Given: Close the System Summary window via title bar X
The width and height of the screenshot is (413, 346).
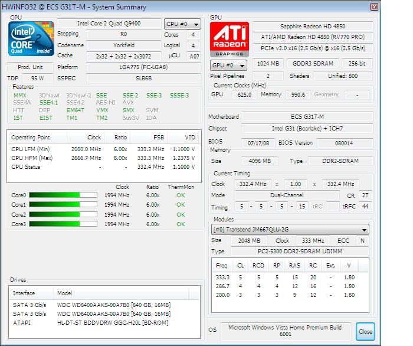Looking at the screenshot, I should tap(374, 6).
